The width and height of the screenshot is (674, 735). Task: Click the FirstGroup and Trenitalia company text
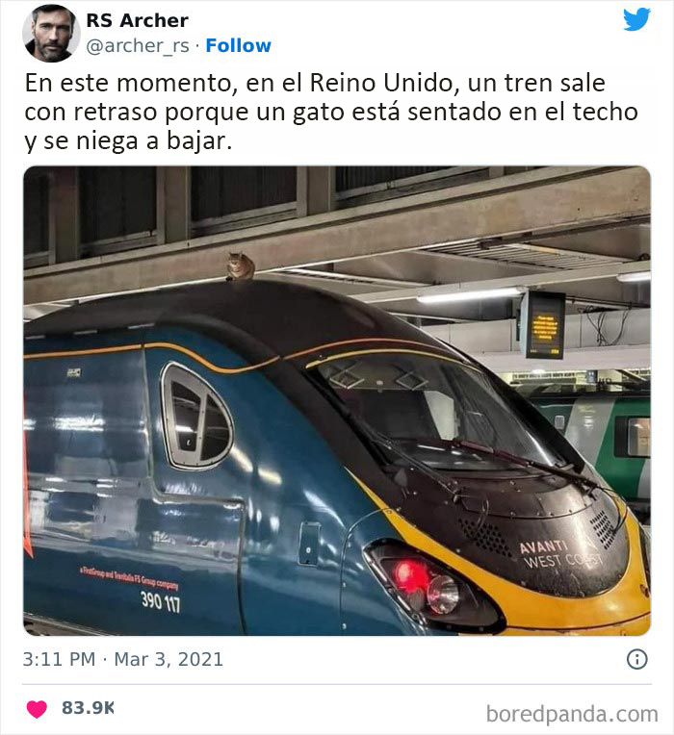129,578
